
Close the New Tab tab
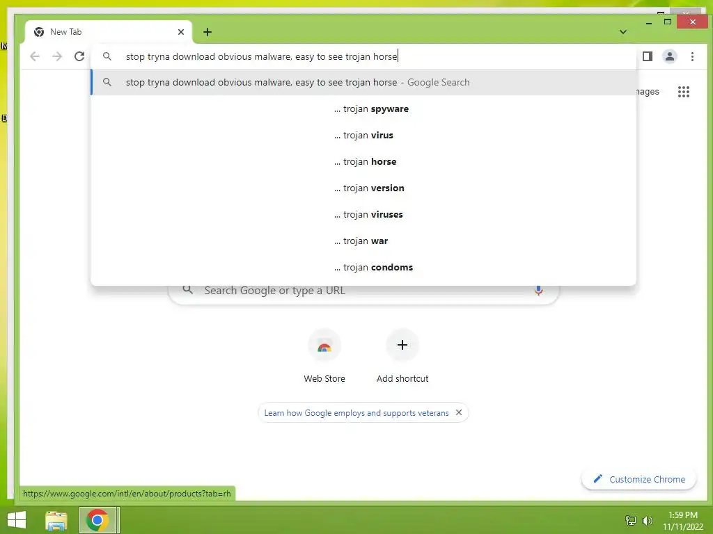(x=181, y=32)
